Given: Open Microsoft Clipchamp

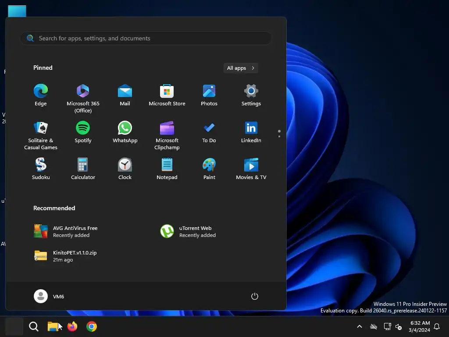Looking at the screenshot, I should point(167,135).
